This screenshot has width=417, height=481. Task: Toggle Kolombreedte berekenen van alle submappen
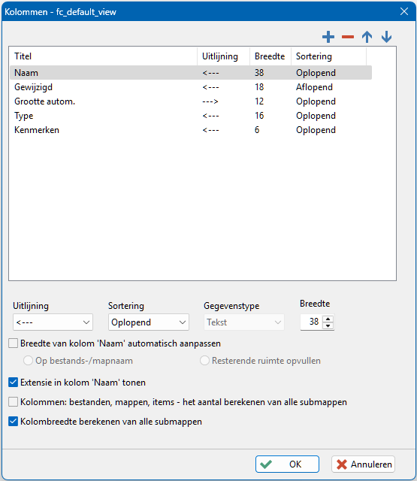coord(14,422)
